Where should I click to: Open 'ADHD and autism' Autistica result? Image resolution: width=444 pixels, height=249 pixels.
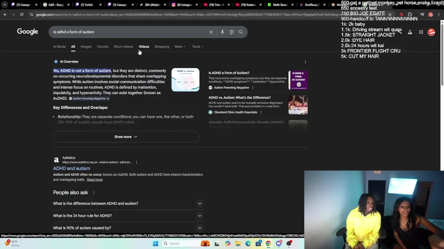coord(71,168)
